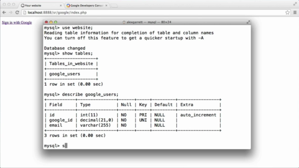Bookmark this page with the star
This screenshot has width=299, height=168.
288,13
